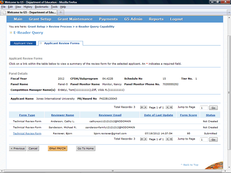The image size is (231, 173).
Task: Click Review Process breadcrumb link
Action: pos(60,27)
